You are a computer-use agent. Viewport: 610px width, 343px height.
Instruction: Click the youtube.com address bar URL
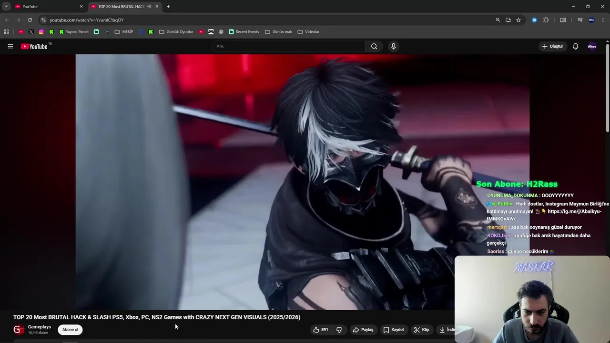click(86, 20)
